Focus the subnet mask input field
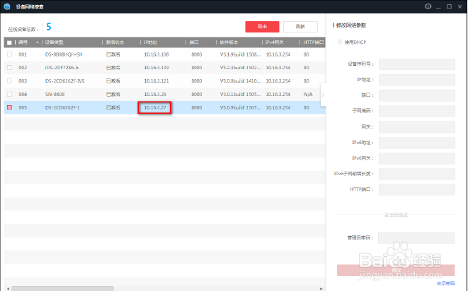468x291 pixels. click(x=416, y=111)
